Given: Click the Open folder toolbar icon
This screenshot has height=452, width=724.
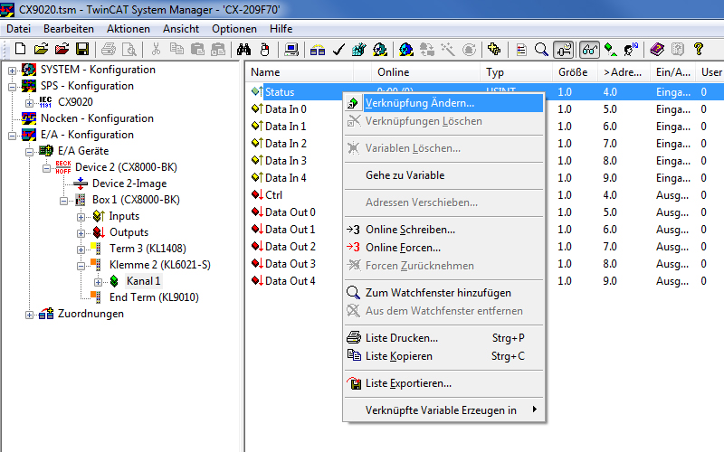Looking at the screenshot, I should pyautogui.click(x=41, y=49).
